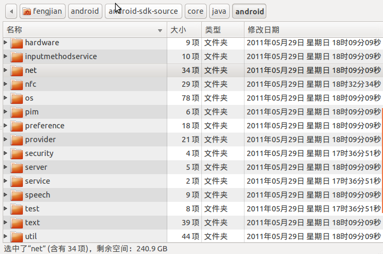Go to android-sdk-source in path bar
383x254 pixels.
coord(143,11)
